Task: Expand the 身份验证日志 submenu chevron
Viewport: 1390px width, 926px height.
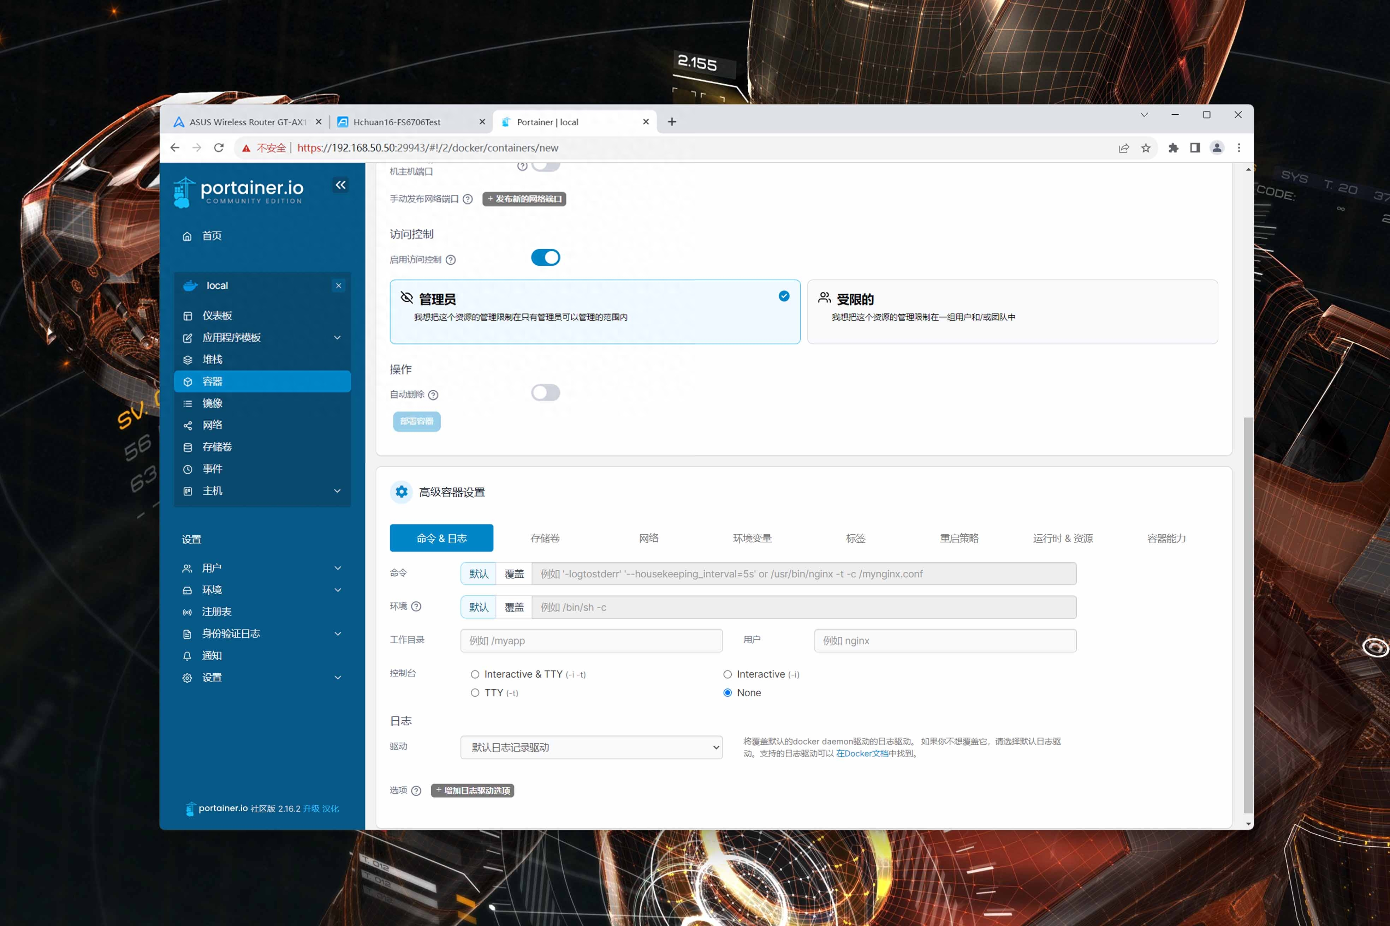Action: click(x=338, y=634)
